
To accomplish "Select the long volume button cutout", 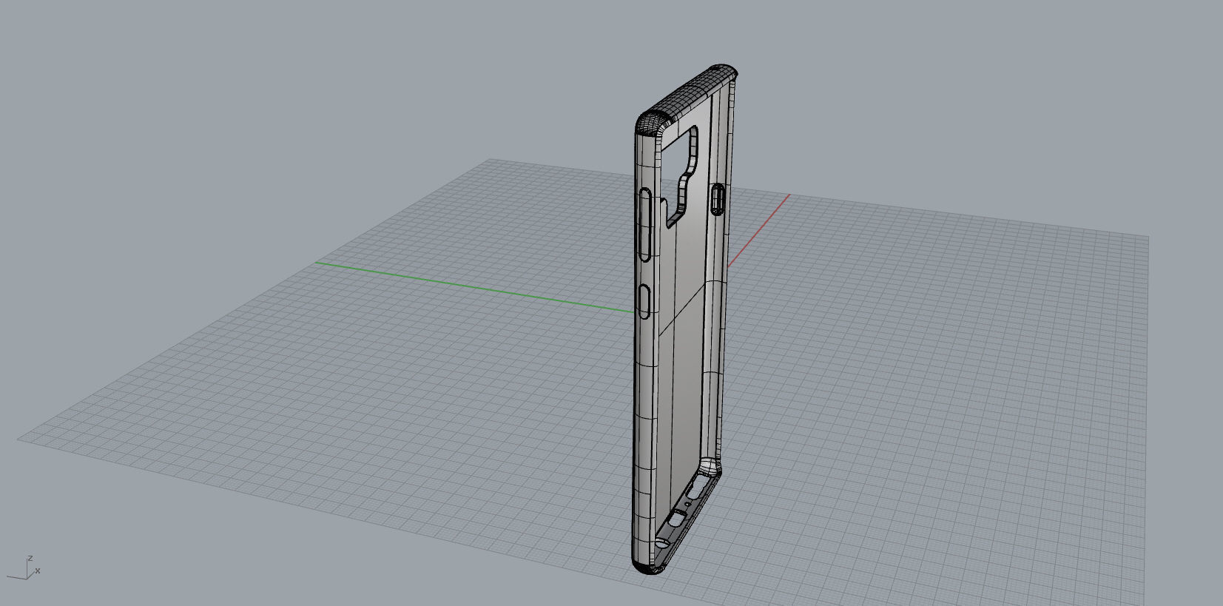I will coord(645,225).
